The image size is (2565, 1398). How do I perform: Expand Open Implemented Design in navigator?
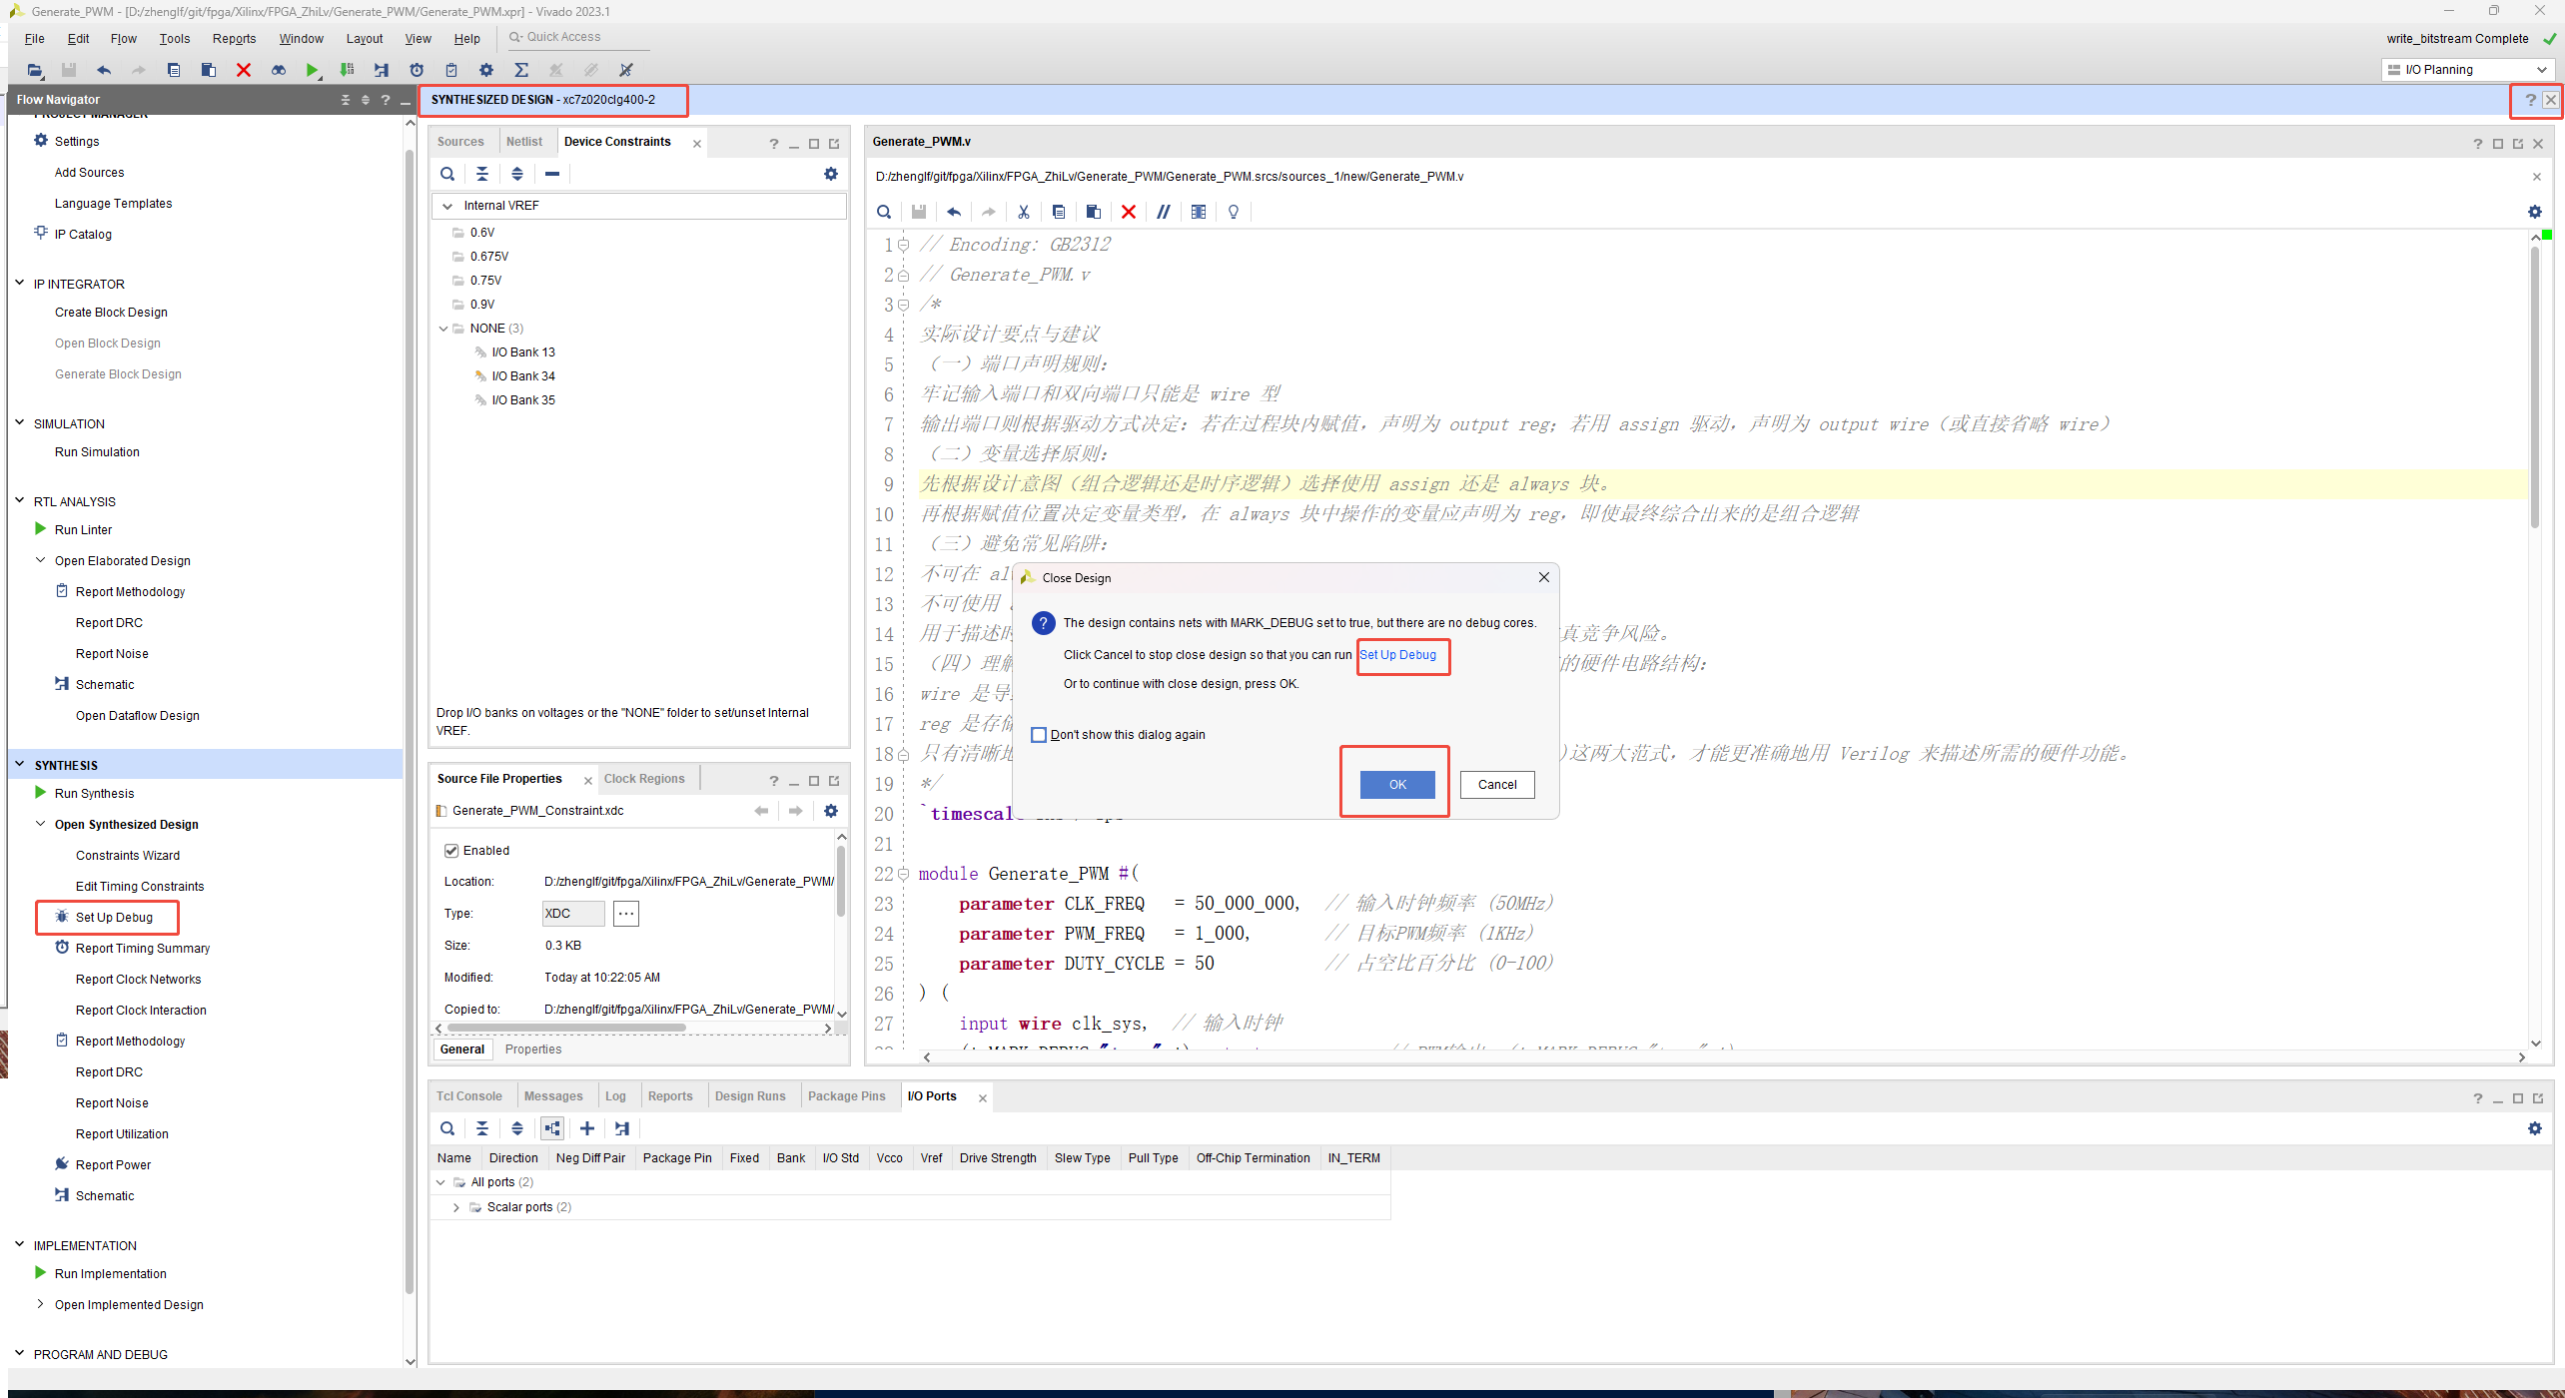tap(40, 1304)
